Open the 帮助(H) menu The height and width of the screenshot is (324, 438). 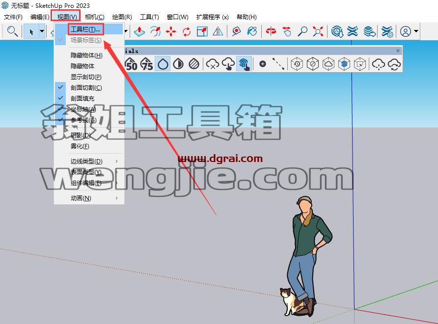(x=246, y=17)
